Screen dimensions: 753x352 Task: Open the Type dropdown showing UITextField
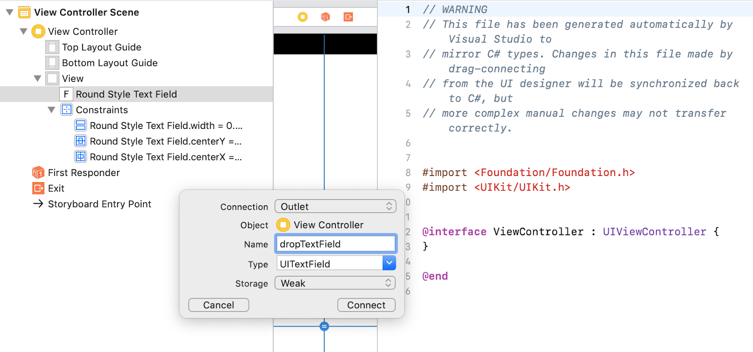coord(389,263)
